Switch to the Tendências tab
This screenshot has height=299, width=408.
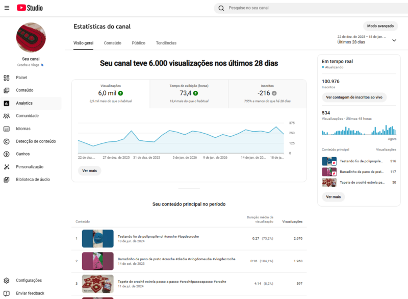[x=166, y=43]
